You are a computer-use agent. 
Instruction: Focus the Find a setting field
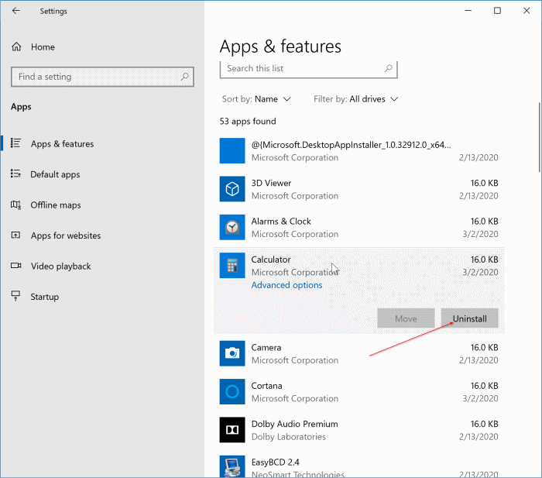(x=102, y=77)
